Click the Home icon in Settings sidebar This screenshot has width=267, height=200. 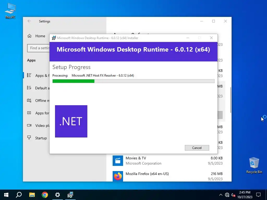point(29,36)
